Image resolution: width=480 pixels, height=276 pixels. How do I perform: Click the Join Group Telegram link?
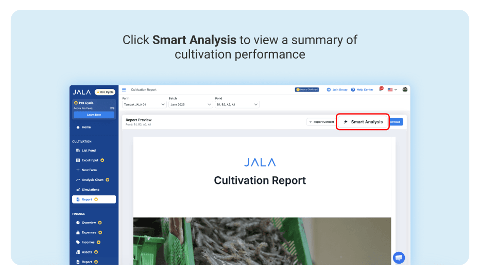point(337,89)
